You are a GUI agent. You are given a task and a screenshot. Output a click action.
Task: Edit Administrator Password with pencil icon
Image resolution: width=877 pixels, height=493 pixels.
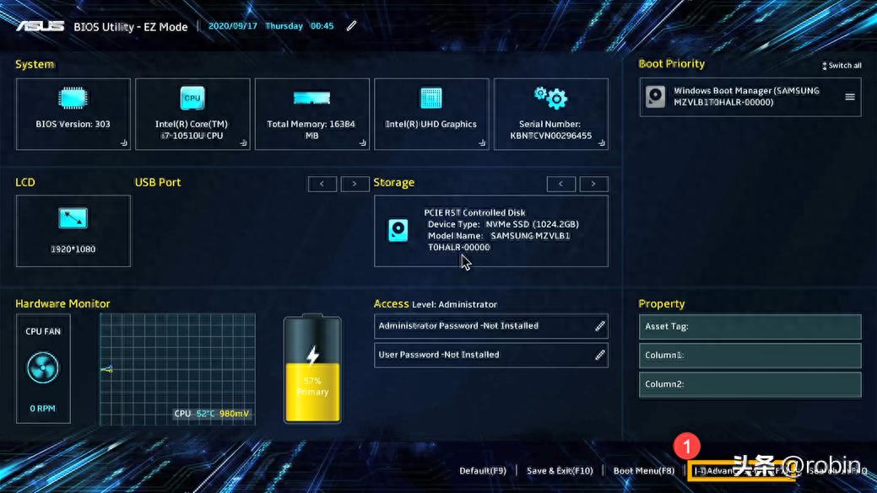click(599, 326)
